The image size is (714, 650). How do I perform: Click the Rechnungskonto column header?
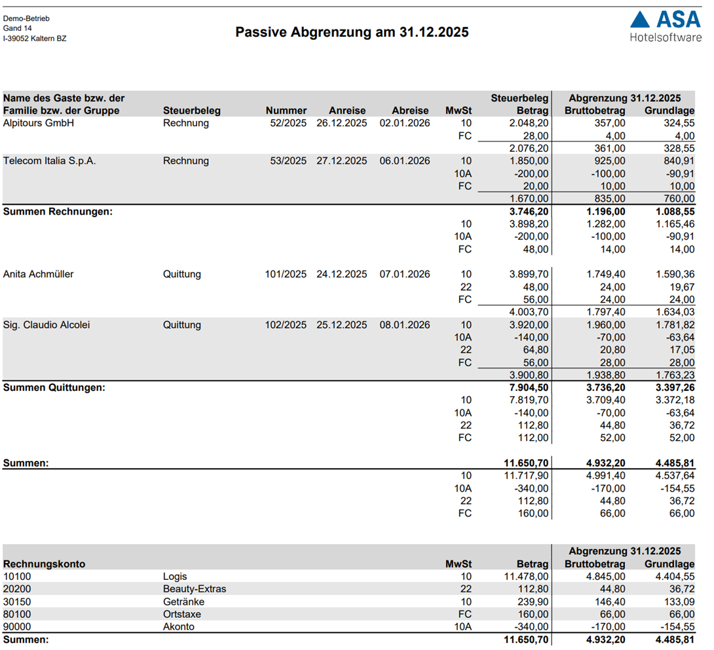coord(45,564)
